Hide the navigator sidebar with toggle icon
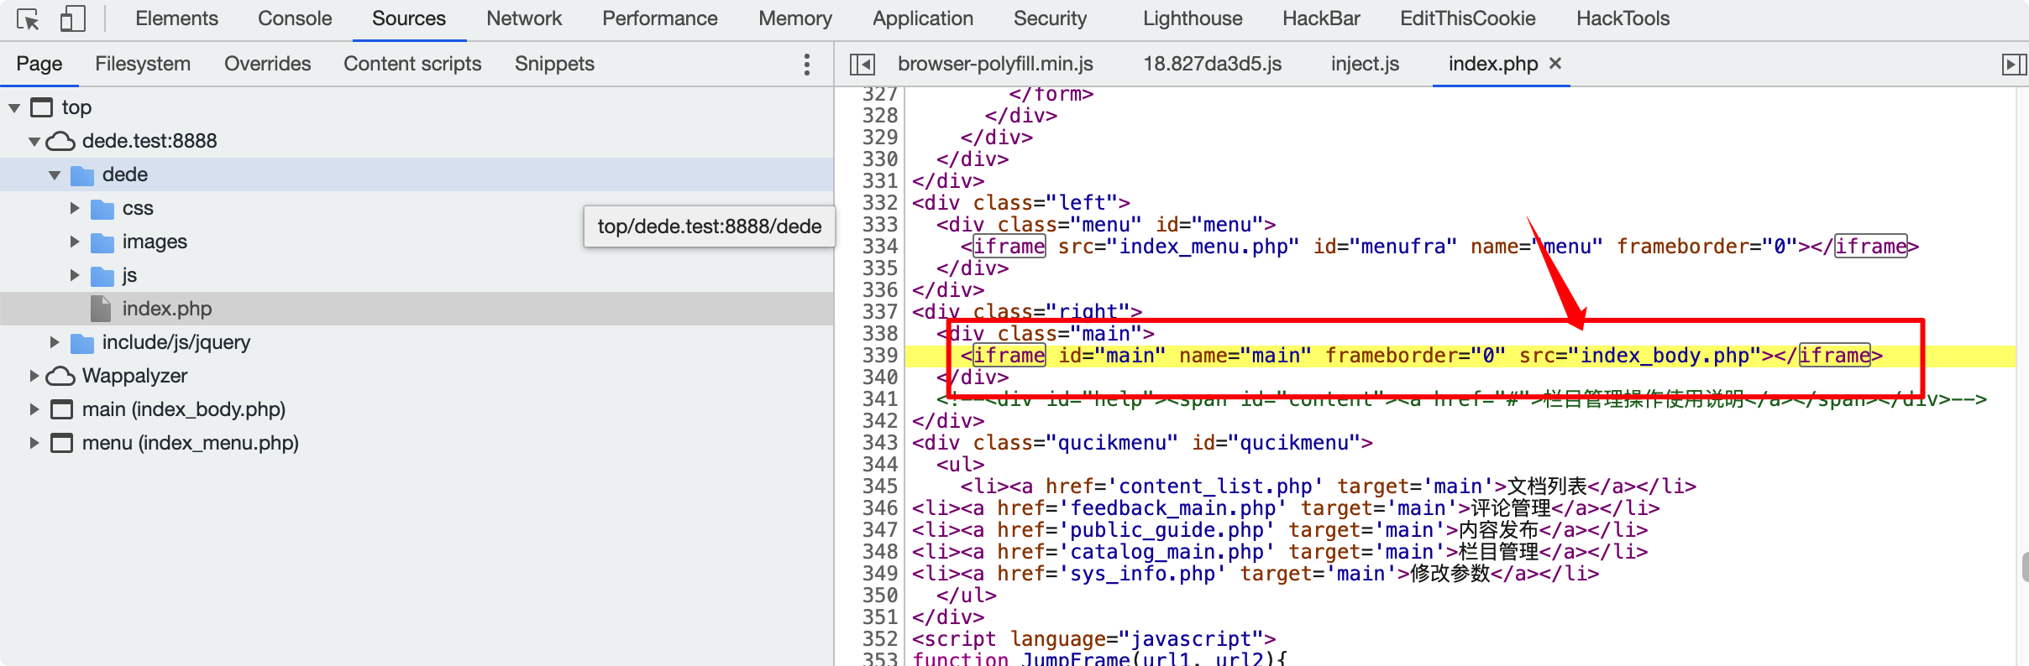Viewport: 2029px width, 666px height. click(x=862, y=65)
